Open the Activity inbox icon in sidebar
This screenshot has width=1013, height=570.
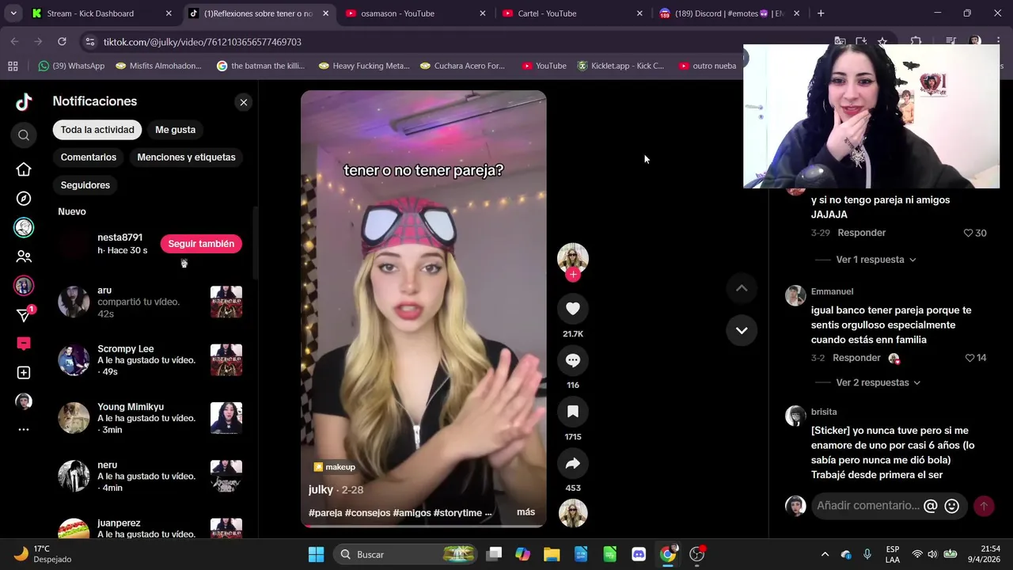click(24, 344)
